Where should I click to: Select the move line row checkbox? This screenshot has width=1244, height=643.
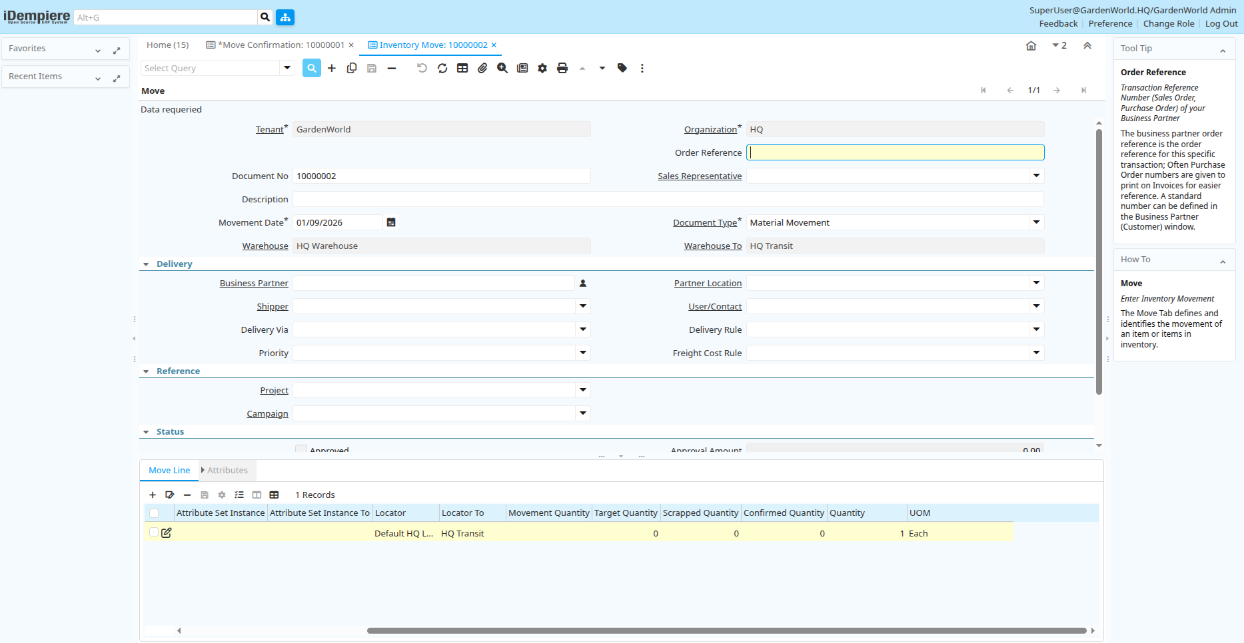point(154,533)
